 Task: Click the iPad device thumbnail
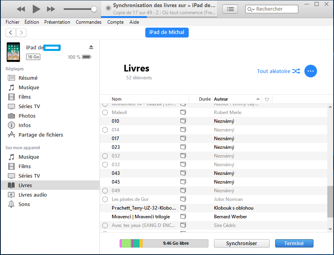click(x=13, y=52)
